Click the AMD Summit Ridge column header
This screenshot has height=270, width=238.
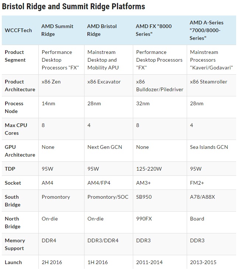[57, 30]
